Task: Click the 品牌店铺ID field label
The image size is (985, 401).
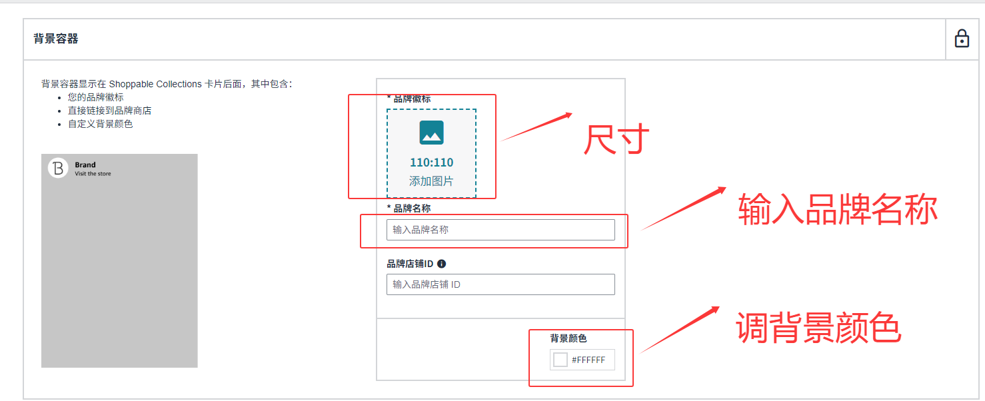Action: 410,264
